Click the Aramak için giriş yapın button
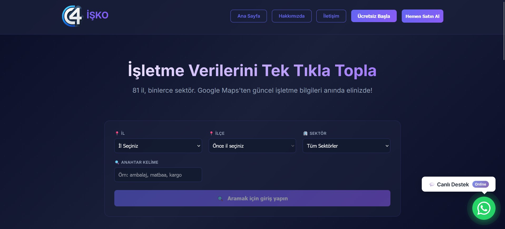The width and height of the screenshot is (505, 229). coord(252,198)
